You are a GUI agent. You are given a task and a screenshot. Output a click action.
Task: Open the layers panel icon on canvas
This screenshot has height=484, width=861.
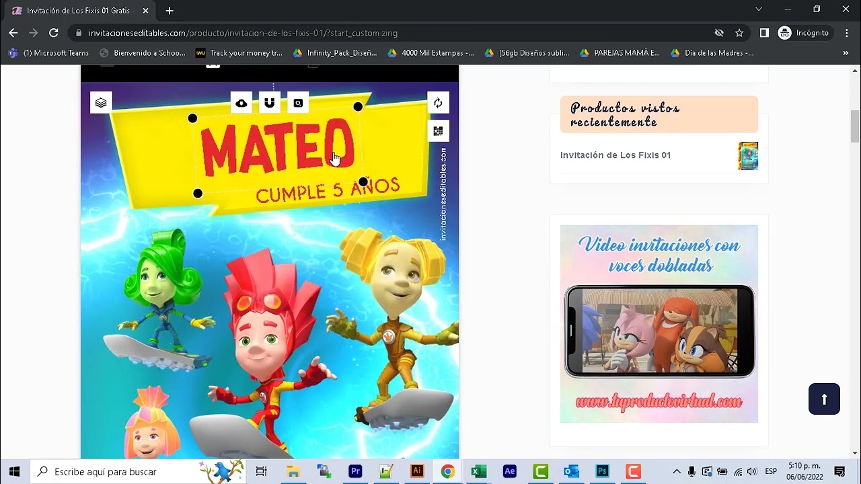coord(101,103)
